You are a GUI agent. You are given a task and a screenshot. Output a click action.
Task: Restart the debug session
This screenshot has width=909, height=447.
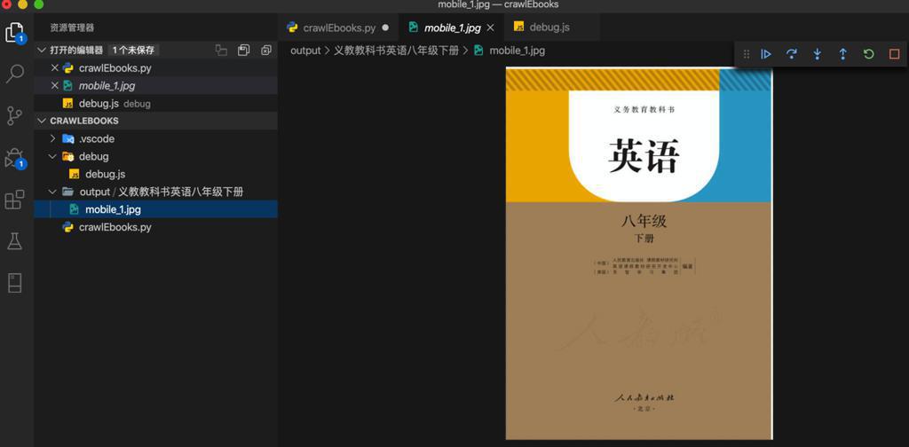click(868, 54)
